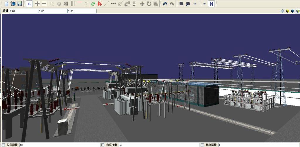The height and width of the screenshot is (147, 300).
Task: Save the scene with the floppy disk icon
Action: pyautogui.click(x=20, y=4)
